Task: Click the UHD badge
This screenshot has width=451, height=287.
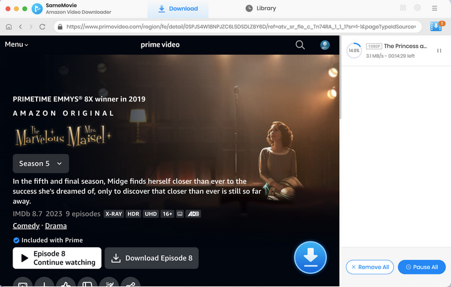Action: [x=151, y=214]
